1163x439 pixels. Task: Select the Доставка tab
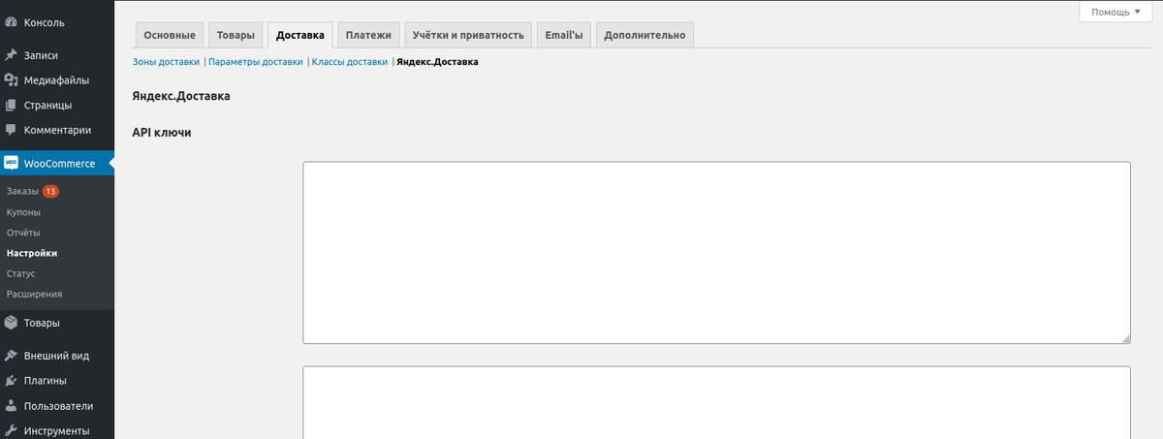pyautogui.click(x=300, y=35)
